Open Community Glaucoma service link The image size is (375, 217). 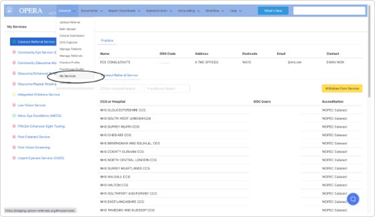tap(37, 63)
